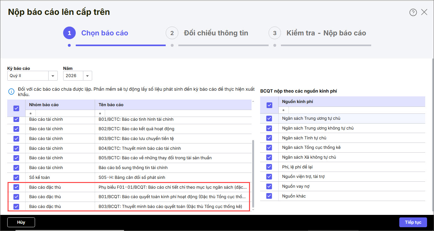The width and height of the screenshot is (434, 231).
Task: Close the dialog with X icon
Action: [x=424, y=12]
